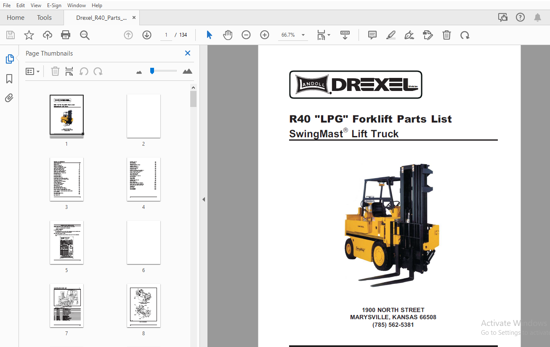Collapse navigation pane with divider arrow
Image resolution: width=550 pixels, height=347 pixels.
[x=204, y=199]
